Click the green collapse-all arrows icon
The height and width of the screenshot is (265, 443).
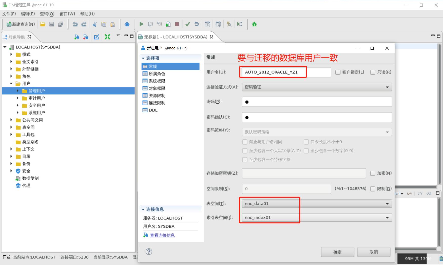(x=107, y=37)
